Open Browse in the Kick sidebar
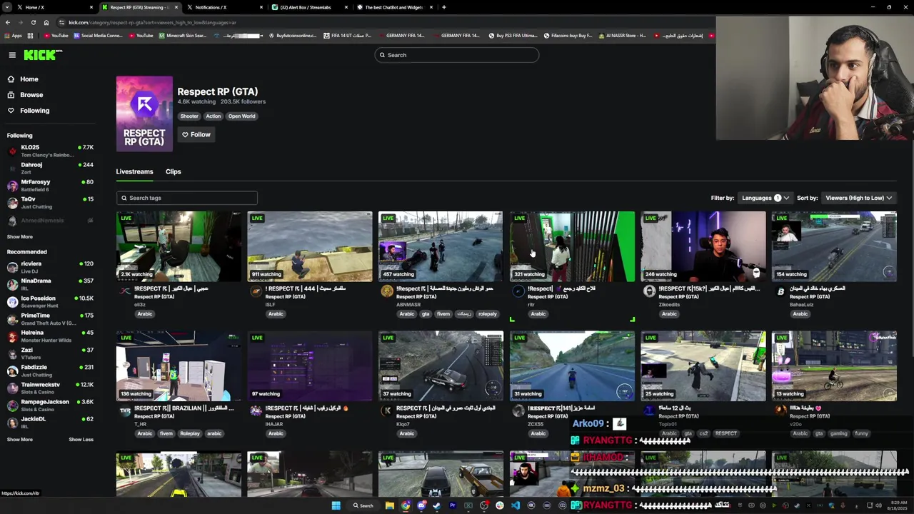Viewport: 914px width, 514px height. 31,95
